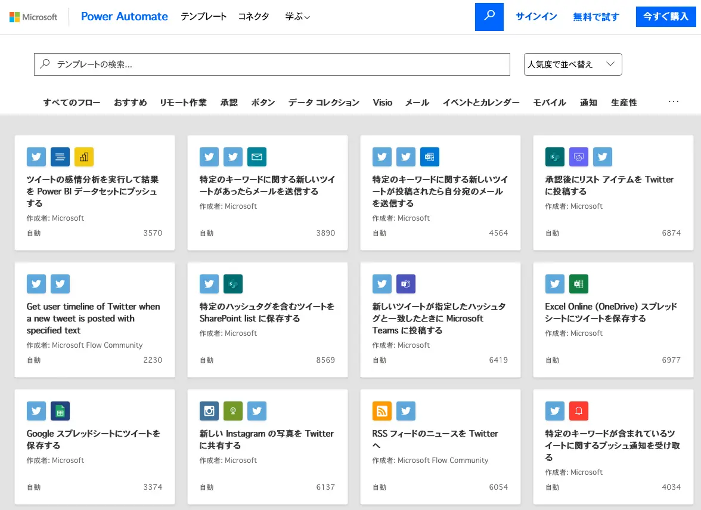The width and height of the screenshot is (701, 510).
Task: Click the RSS feed icon in 'RSS フィード' card
Action: click(x=381, y=411)
